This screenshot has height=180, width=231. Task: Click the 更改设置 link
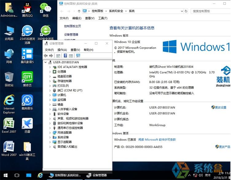tap(220, 107)
